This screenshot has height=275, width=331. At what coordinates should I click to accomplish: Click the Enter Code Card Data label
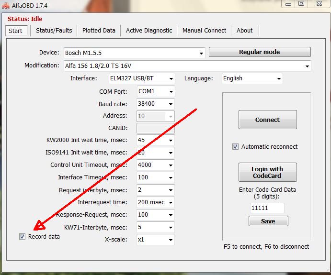pyautogui.click(x=267, y=193)
